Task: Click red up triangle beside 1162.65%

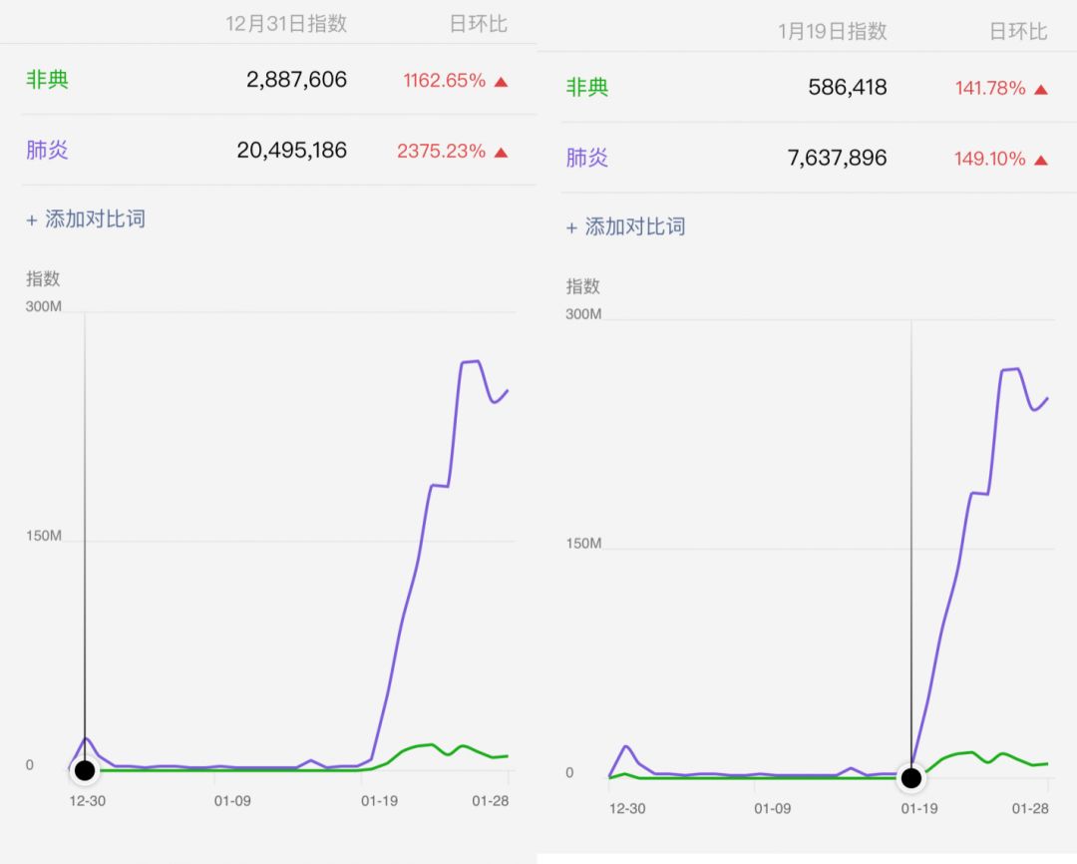Action: pyautogui.click(x=501, y=81)
